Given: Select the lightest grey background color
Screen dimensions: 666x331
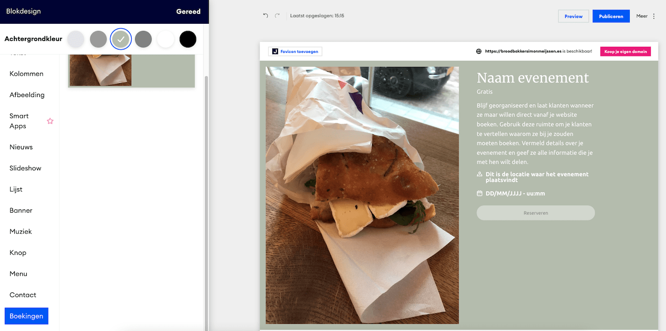Looking at the screenshot, I should coord(76,39).
